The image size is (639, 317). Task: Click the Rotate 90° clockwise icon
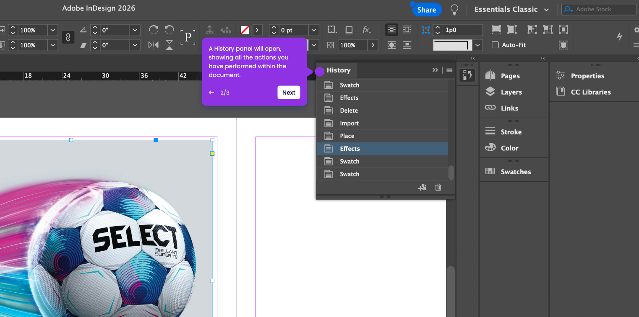click(154, 30)
